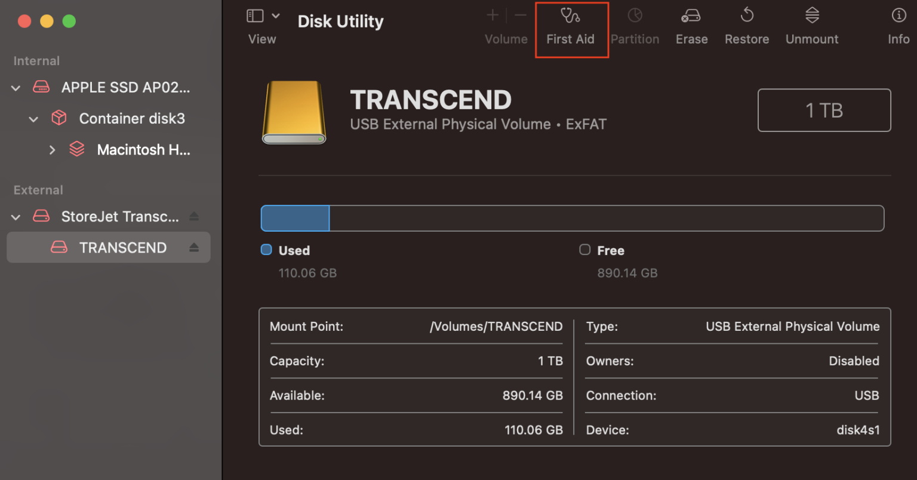Click the Partition toolbar icon
917x480 pixels.
635,27
